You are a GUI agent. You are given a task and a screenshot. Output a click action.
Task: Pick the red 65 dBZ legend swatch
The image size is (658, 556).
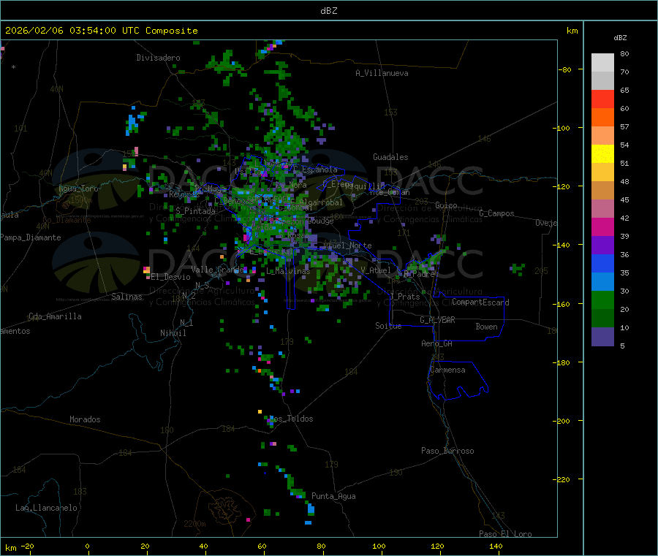pyautogui.click(x=602, y=99)
